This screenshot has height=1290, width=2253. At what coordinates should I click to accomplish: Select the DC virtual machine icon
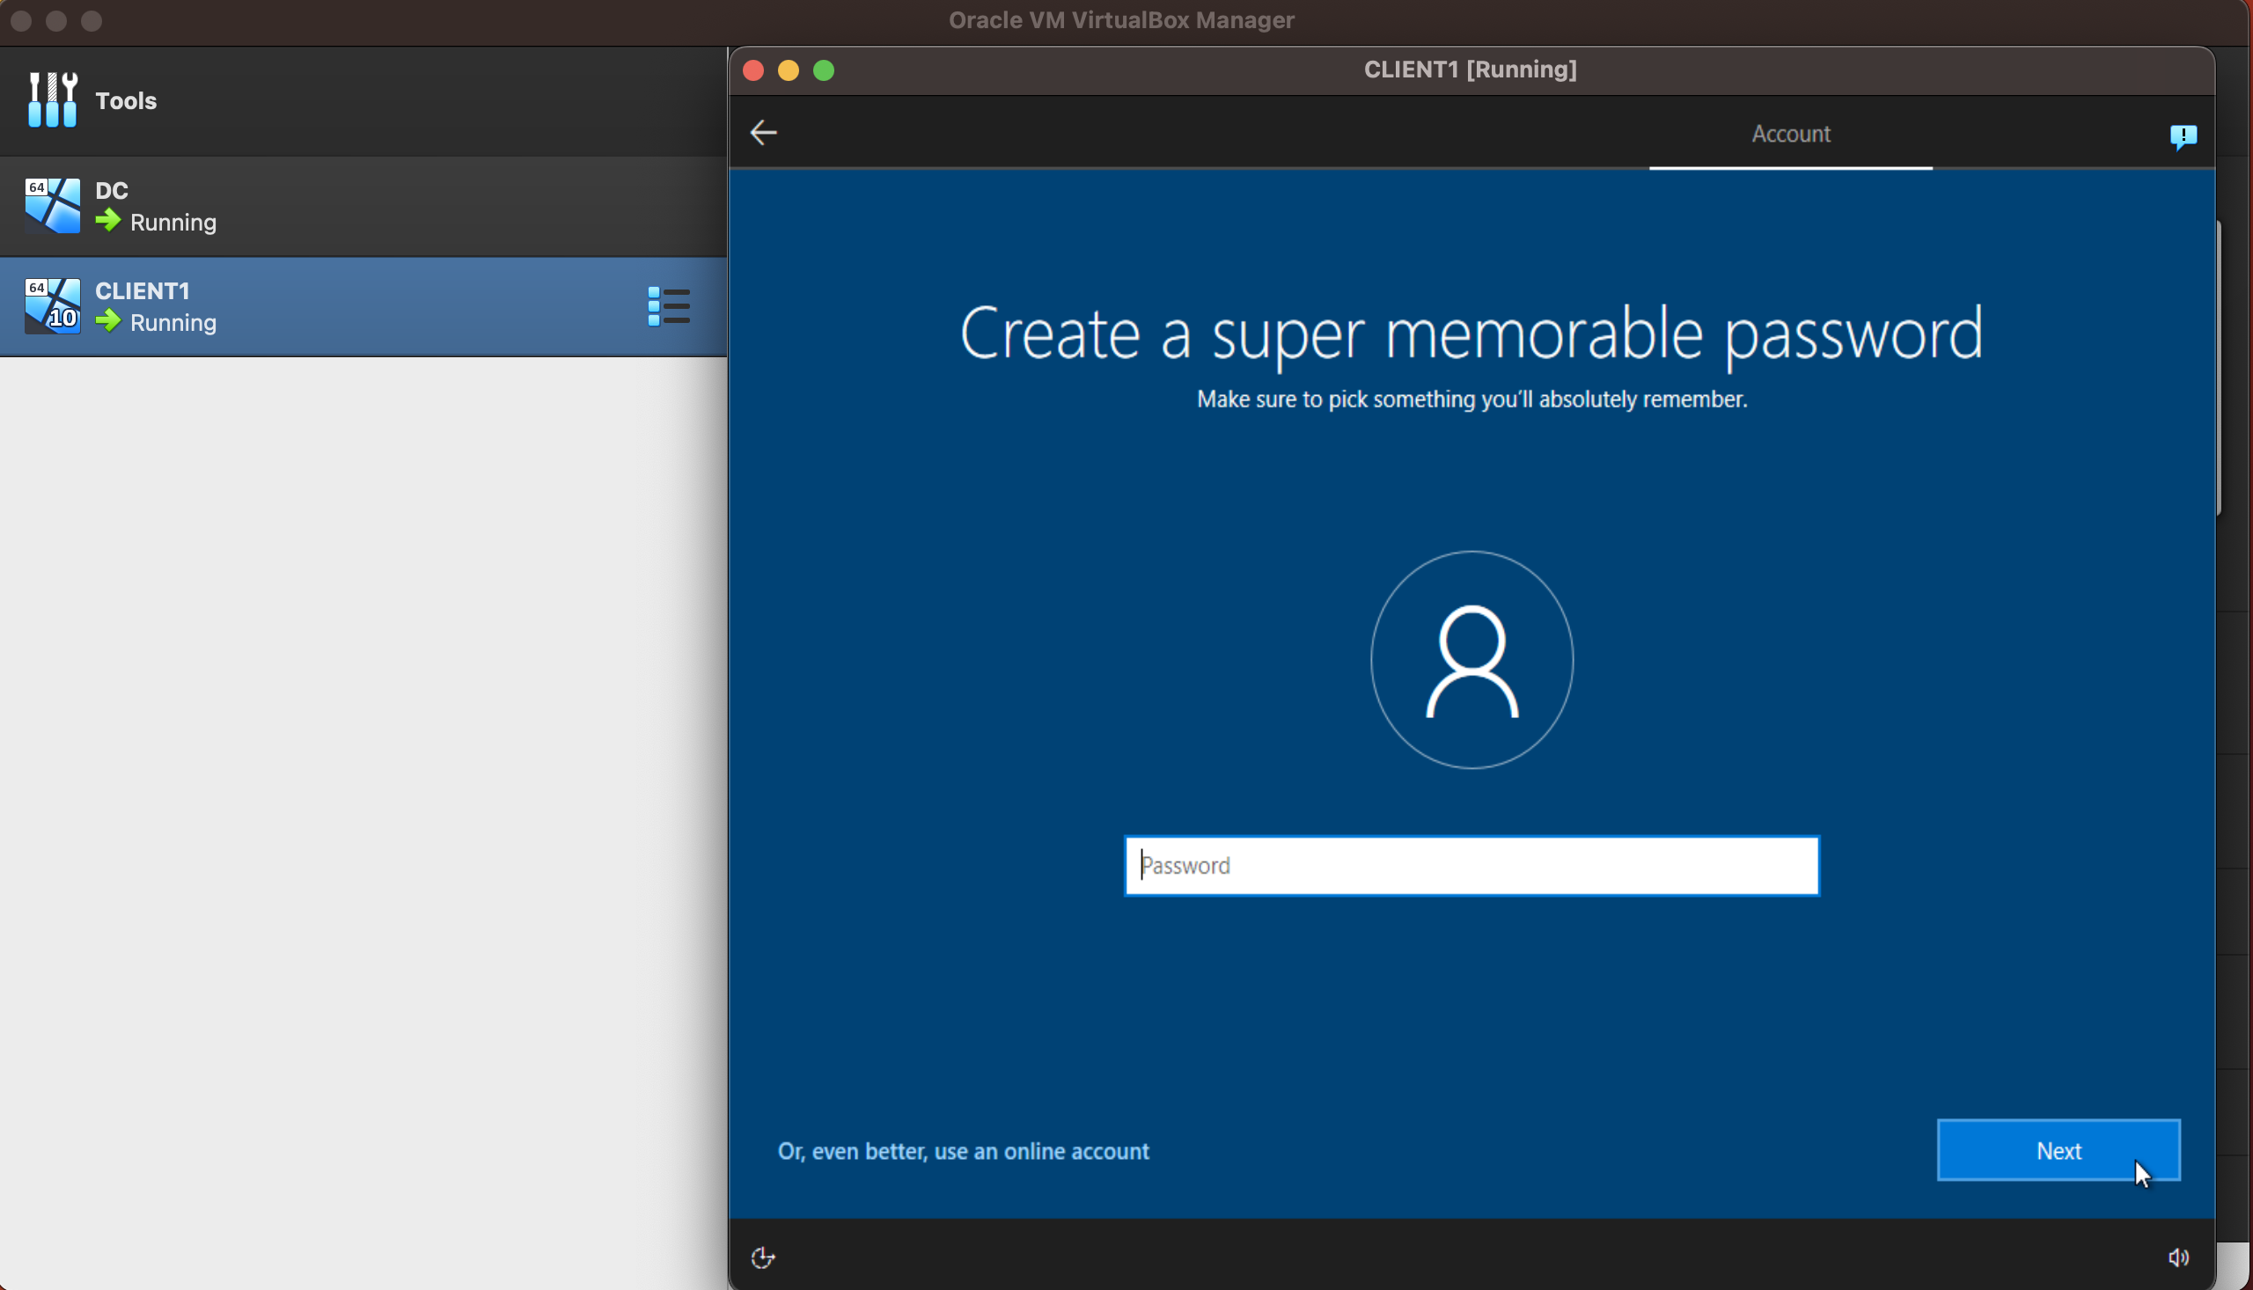(52, 206)
